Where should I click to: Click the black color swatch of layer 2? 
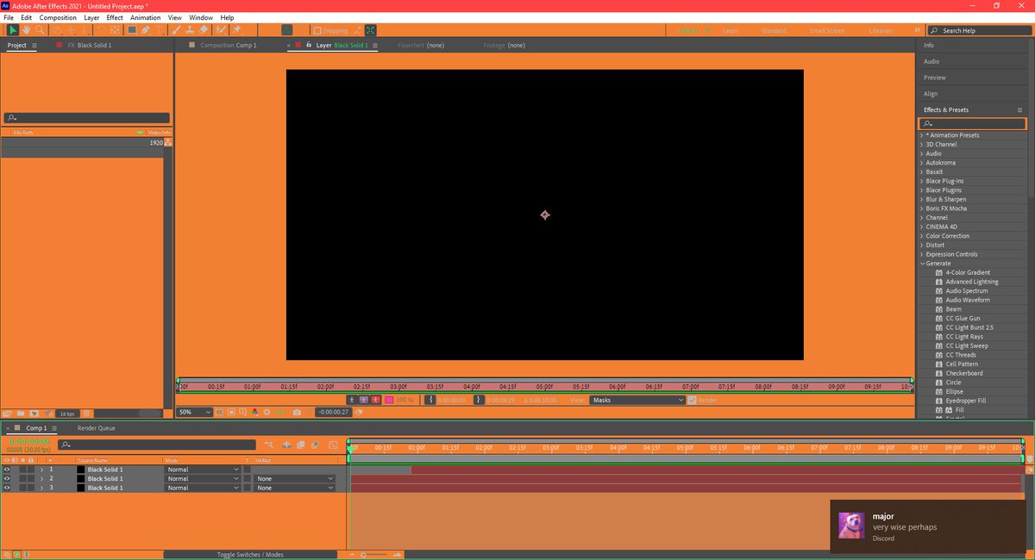click(x=80, y=479)
